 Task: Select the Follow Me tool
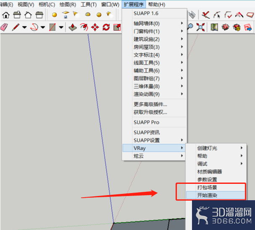coord(84,27)
